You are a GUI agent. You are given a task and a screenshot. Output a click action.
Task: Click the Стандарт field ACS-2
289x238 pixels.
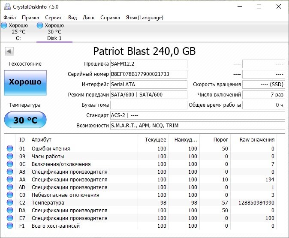pyautogui.click(x=198, y=115)
